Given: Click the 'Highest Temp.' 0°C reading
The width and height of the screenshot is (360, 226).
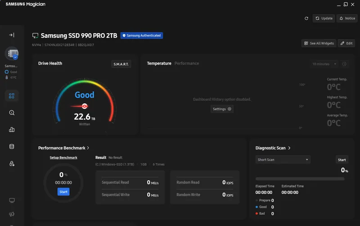Looking at the screenshot, I should pos(333,105).
